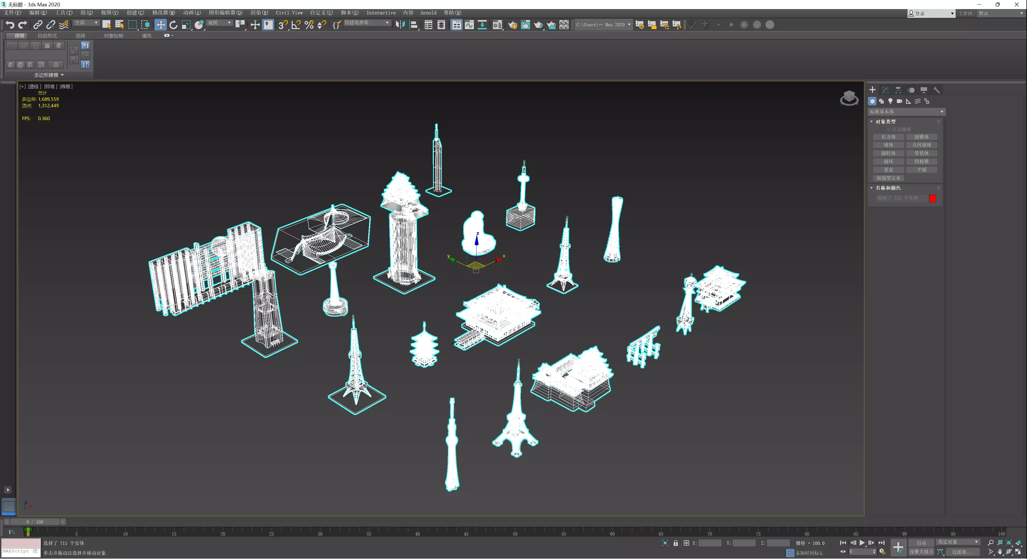1027x559 pixels.
Task: Click the Mirror tool icon
Action: 400,25
